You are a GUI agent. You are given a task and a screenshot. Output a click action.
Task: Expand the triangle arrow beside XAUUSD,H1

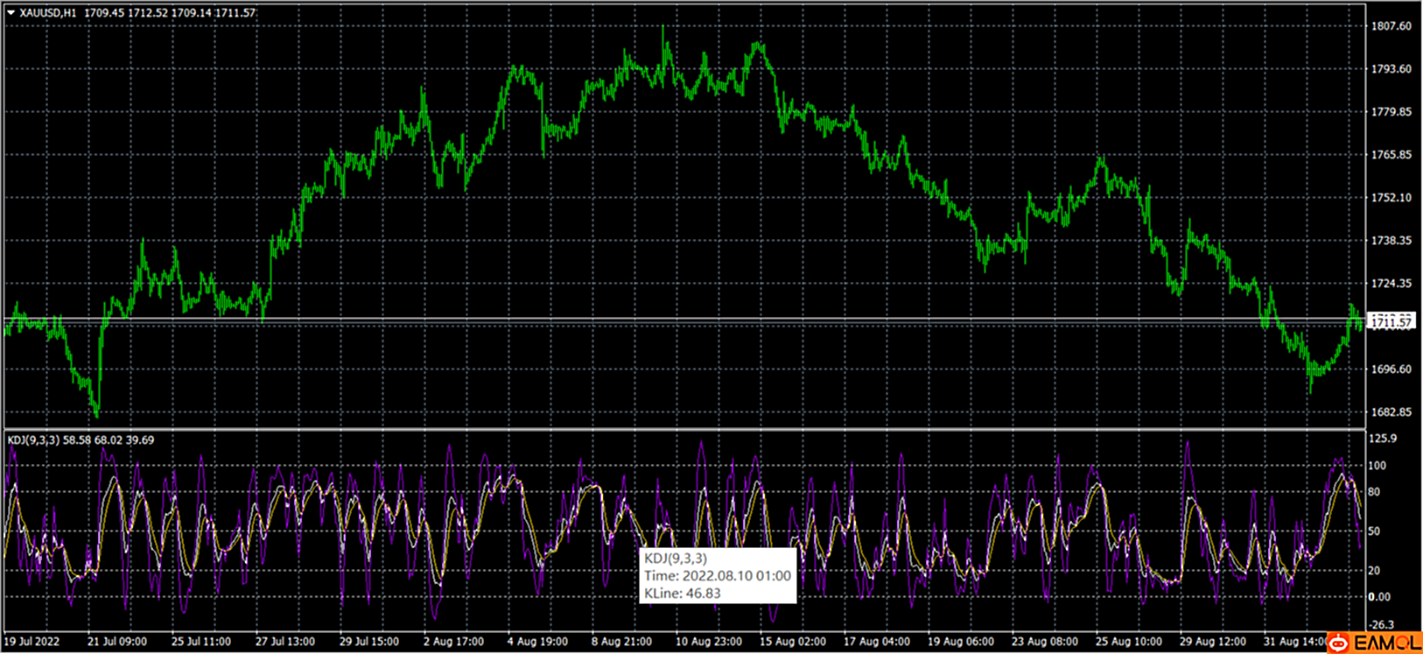click(11, 13)
